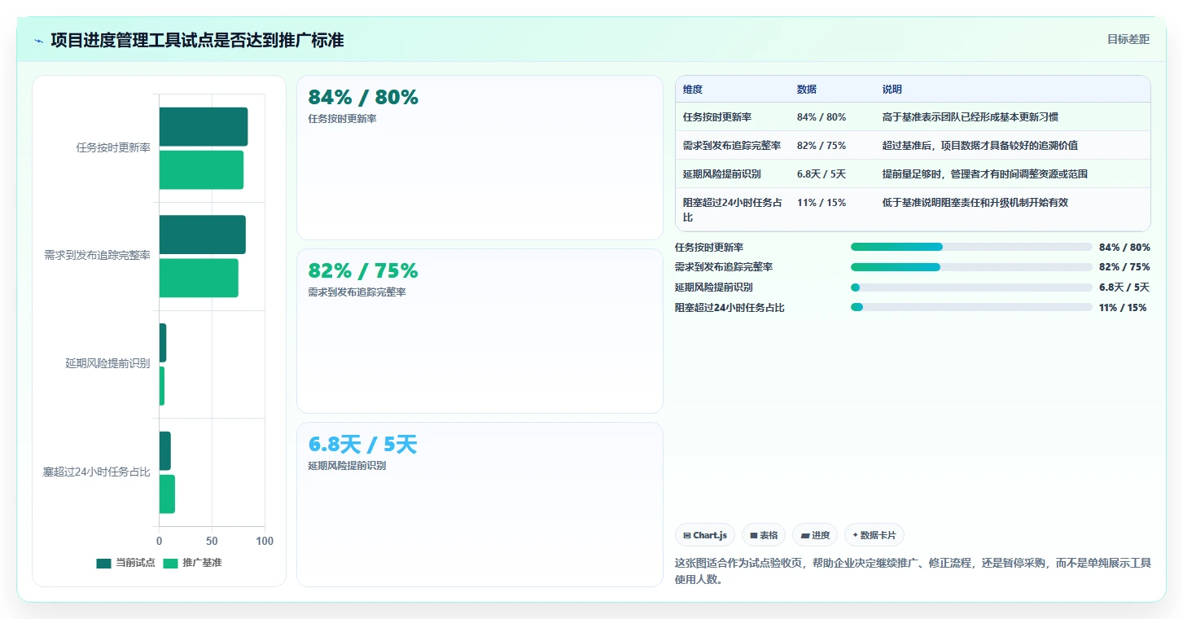This screenshot has height=619, width=1183.
Task: Click the 任务按时更新率 progress bar
Action: 971,247
